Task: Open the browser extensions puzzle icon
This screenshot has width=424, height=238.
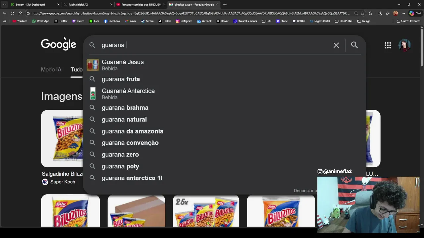Action: coord(371,13)
